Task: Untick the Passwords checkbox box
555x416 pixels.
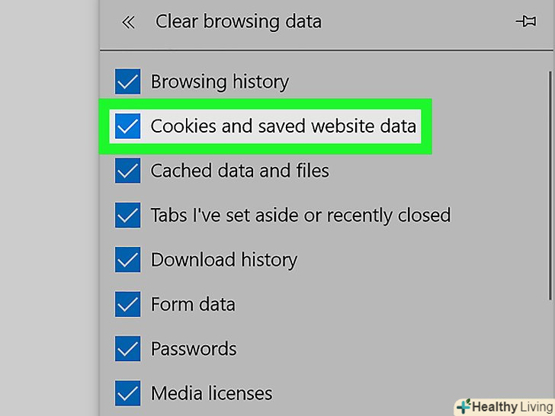Action: pyautogui.click(x=127, y=349)
